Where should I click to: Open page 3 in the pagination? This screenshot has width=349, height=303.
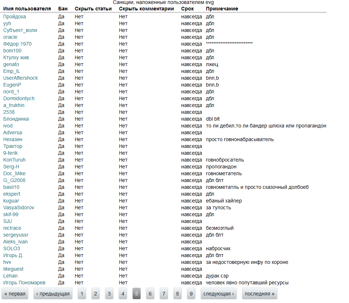pos(109,294)
